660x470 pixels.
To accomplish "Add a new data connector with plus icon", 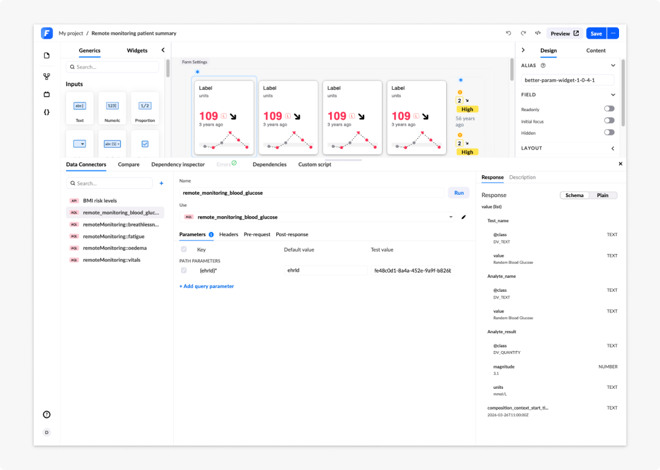I will [x=161, y=183].
